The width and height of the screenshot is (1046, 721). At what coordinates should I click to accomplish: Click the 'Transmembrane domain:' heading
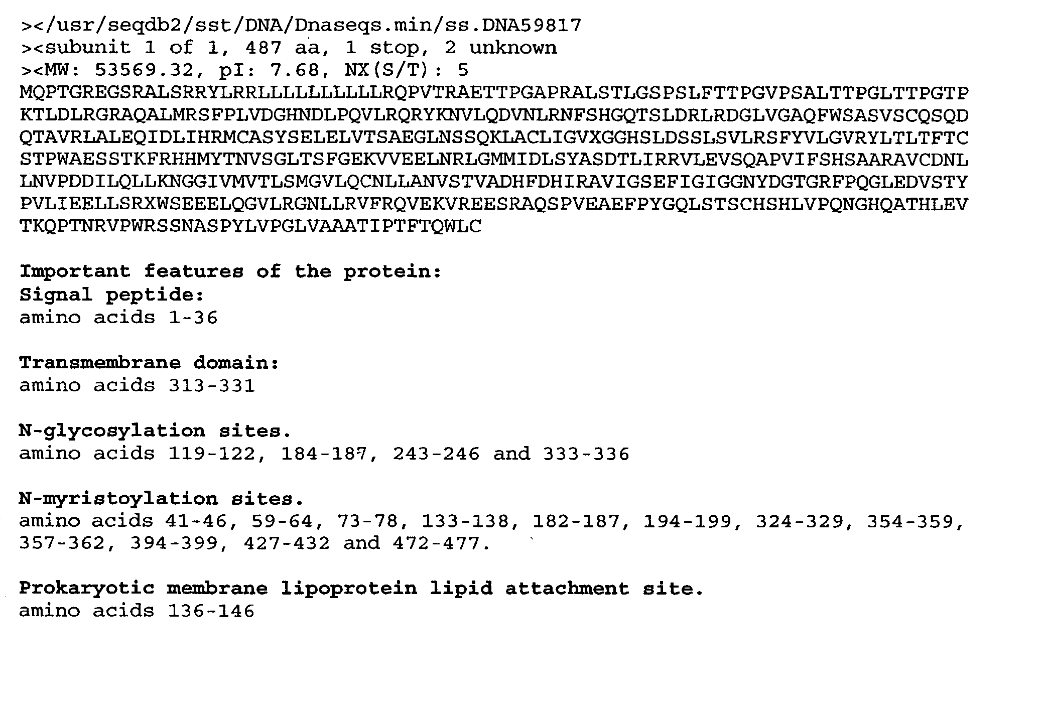point(149,362)
